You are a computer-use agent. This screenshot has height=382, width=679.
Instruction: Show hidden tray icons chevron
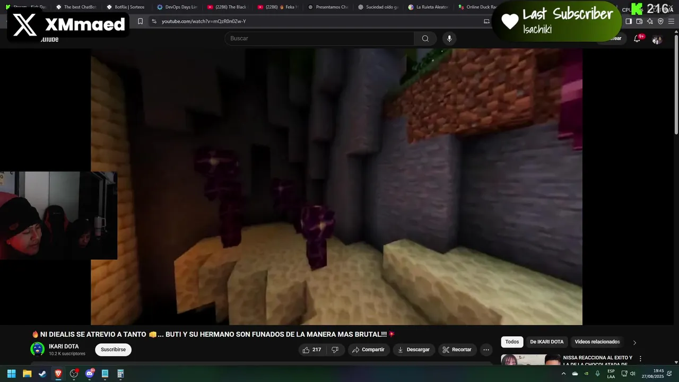click(x=563, y=374)
